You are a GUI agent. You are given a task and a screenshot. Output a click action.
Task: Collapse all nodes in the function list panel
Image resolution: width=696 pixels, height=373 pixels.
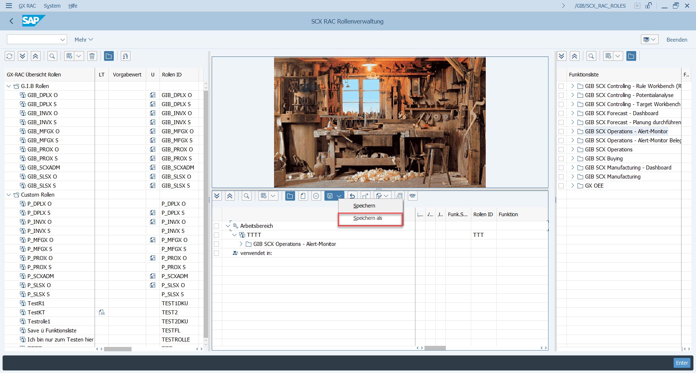tap(575, 56)
